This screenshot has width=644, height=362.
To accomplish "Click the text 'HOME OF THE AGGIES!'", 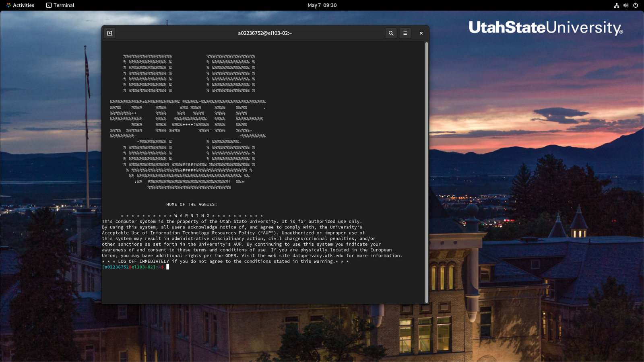I will (x=192, y=204).
